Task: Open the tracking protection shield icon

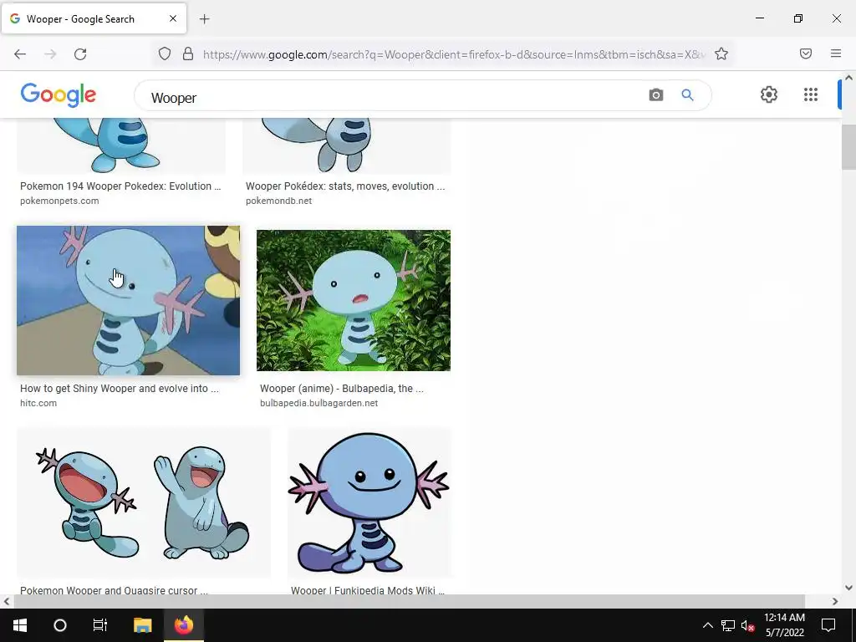Action: pyautogui.click(x=165, y=53)
